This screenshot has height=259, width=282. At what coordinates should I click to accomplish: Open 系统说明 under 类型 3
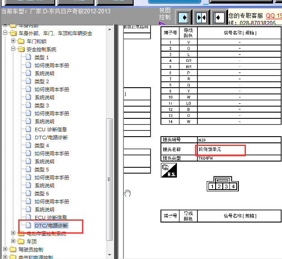(45, 121)
